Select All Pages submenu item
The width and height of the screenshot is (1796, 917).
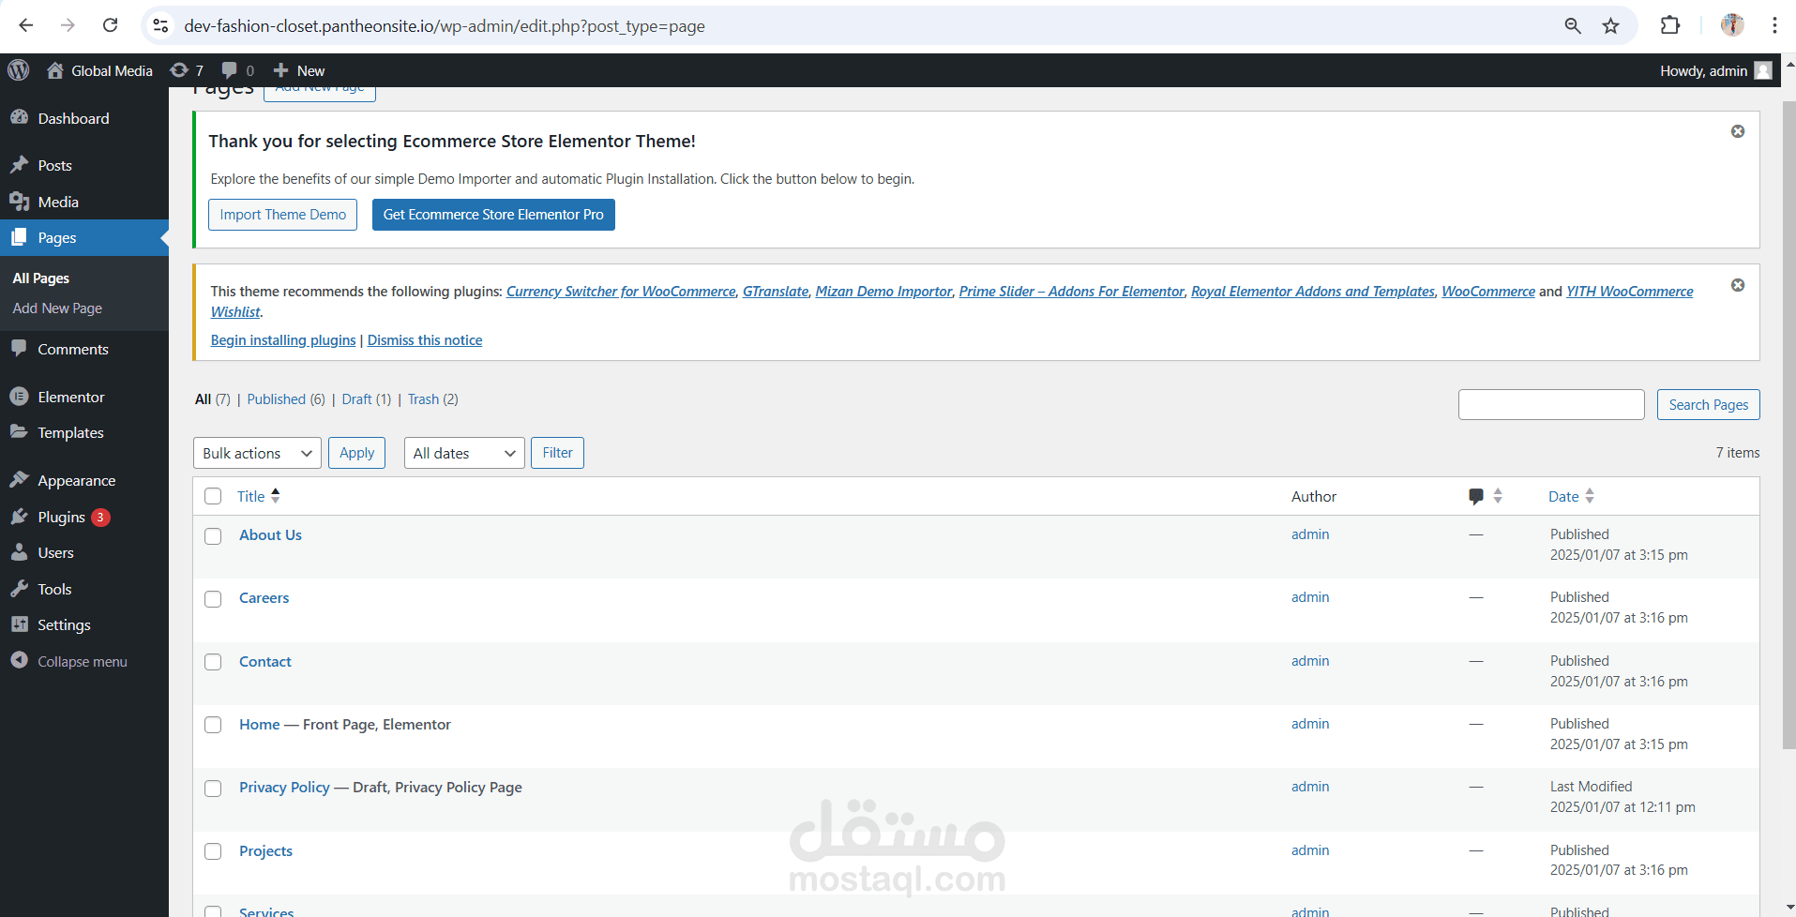[x=41, y=278]
